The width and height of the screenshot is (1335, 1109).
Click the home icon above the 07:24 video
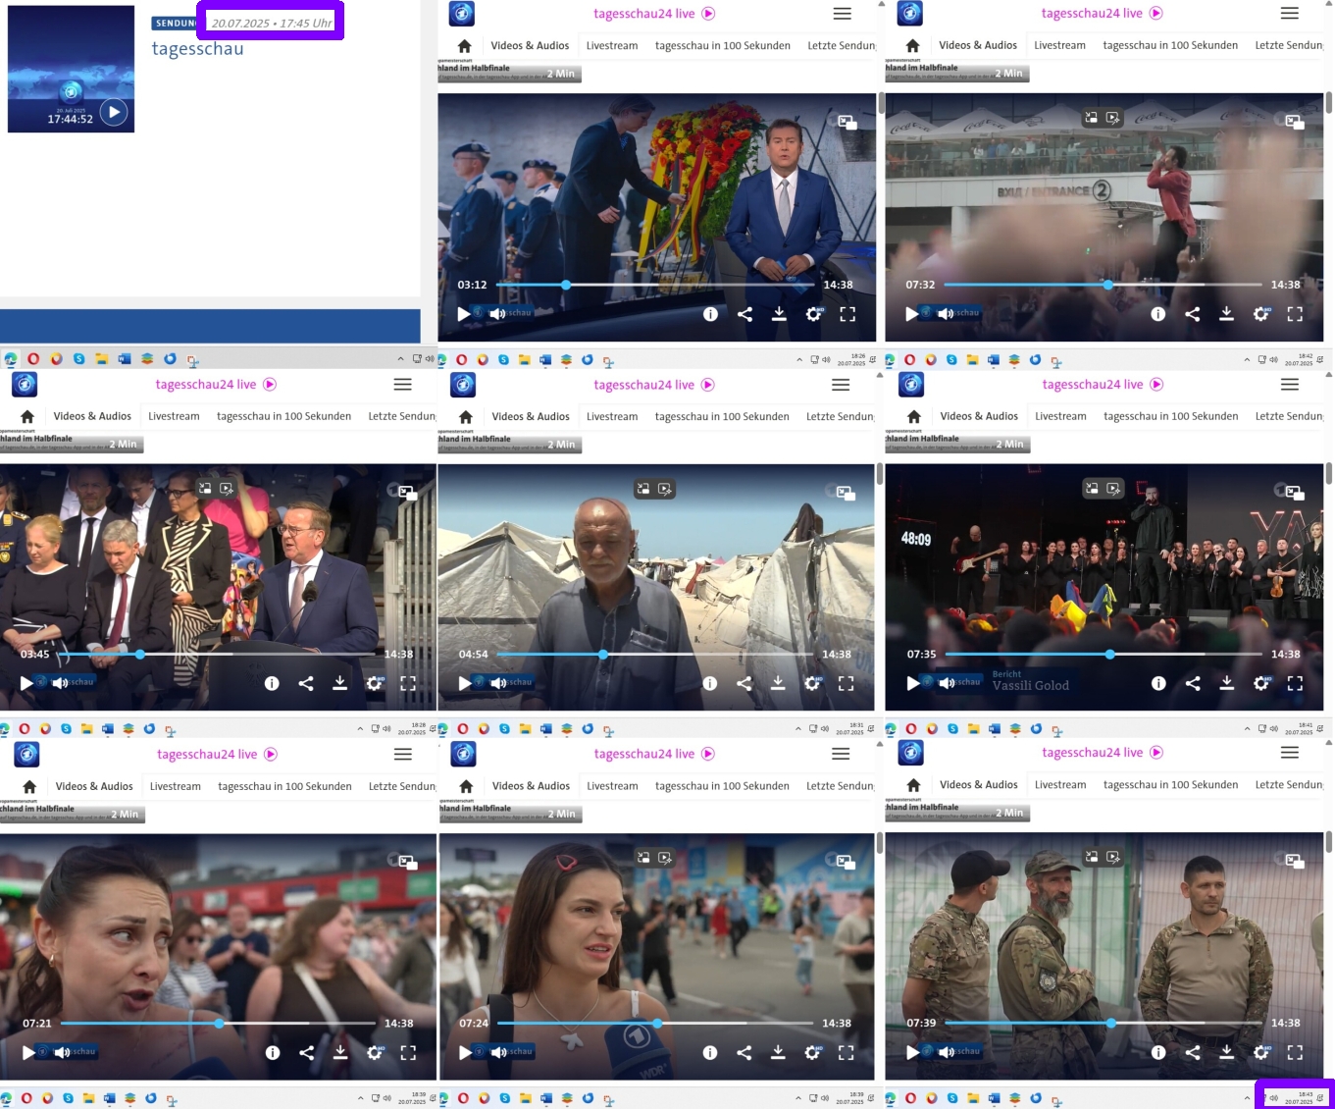[466, 786]
